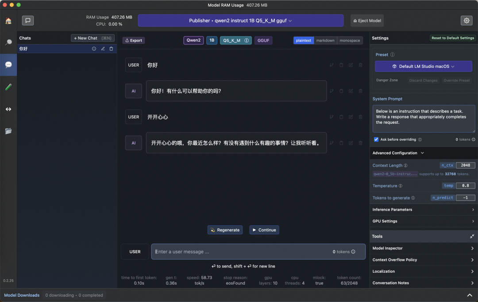
Task: Expand Model Inspector
Action: 423,248
